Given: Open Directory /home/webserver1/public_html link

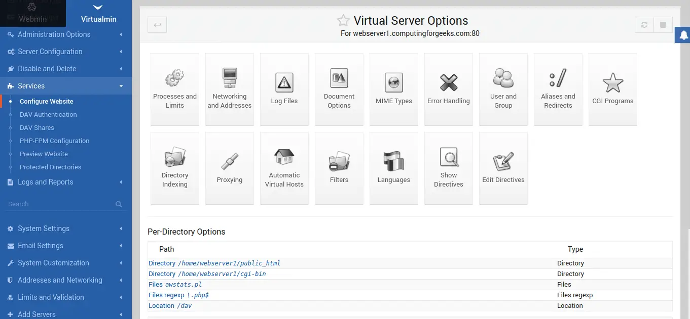Looking at the screenshot, I should [x=214, y=263].
